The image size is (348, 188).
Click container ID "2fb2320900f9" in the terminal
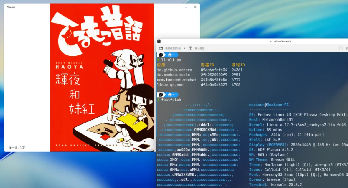[x=214, y=75]
